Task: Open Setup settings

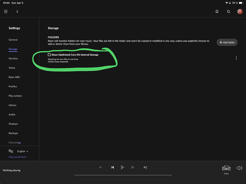Action: coord(12,68)
